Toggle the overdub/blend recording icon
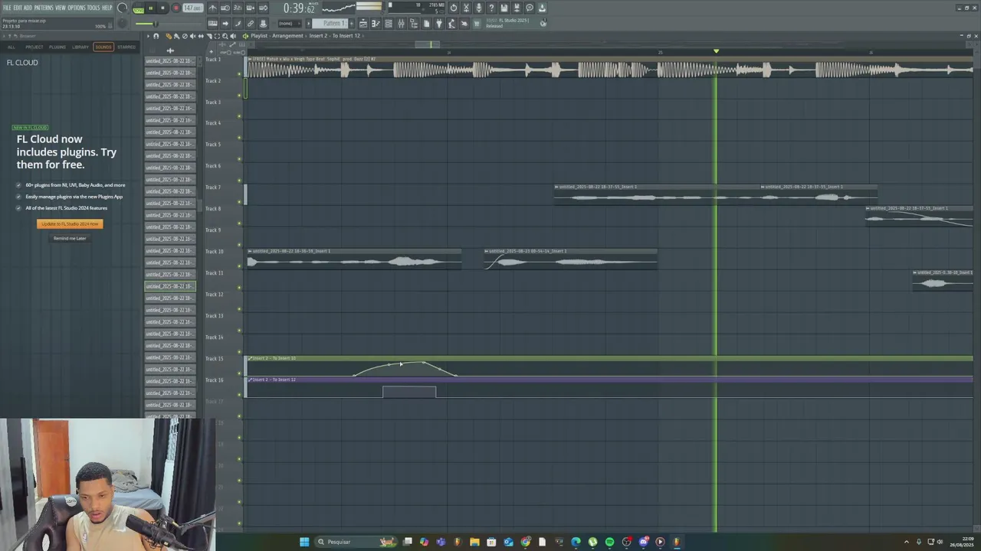981x551 pixels. [251, 8]
